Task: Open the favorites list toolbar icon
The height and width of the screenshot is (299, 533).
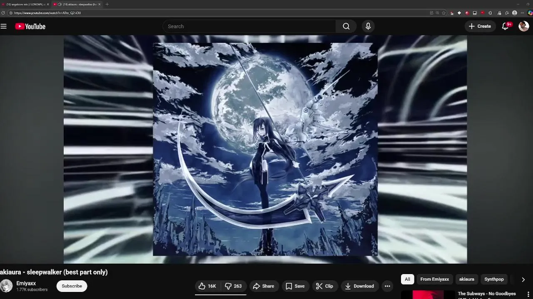Action: 507,13
